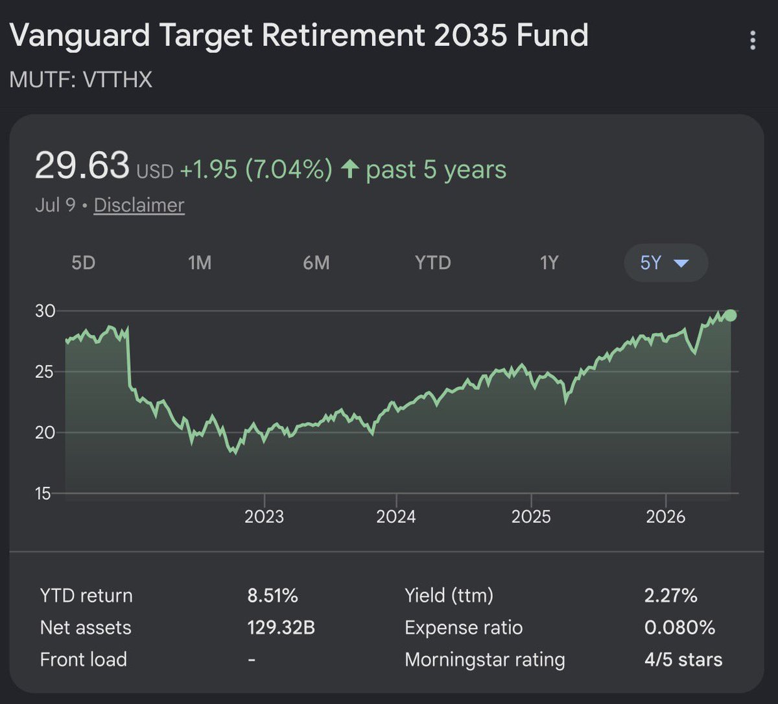
Task: Click the 0.080% expense ratio value
Action: click(679, 628)
